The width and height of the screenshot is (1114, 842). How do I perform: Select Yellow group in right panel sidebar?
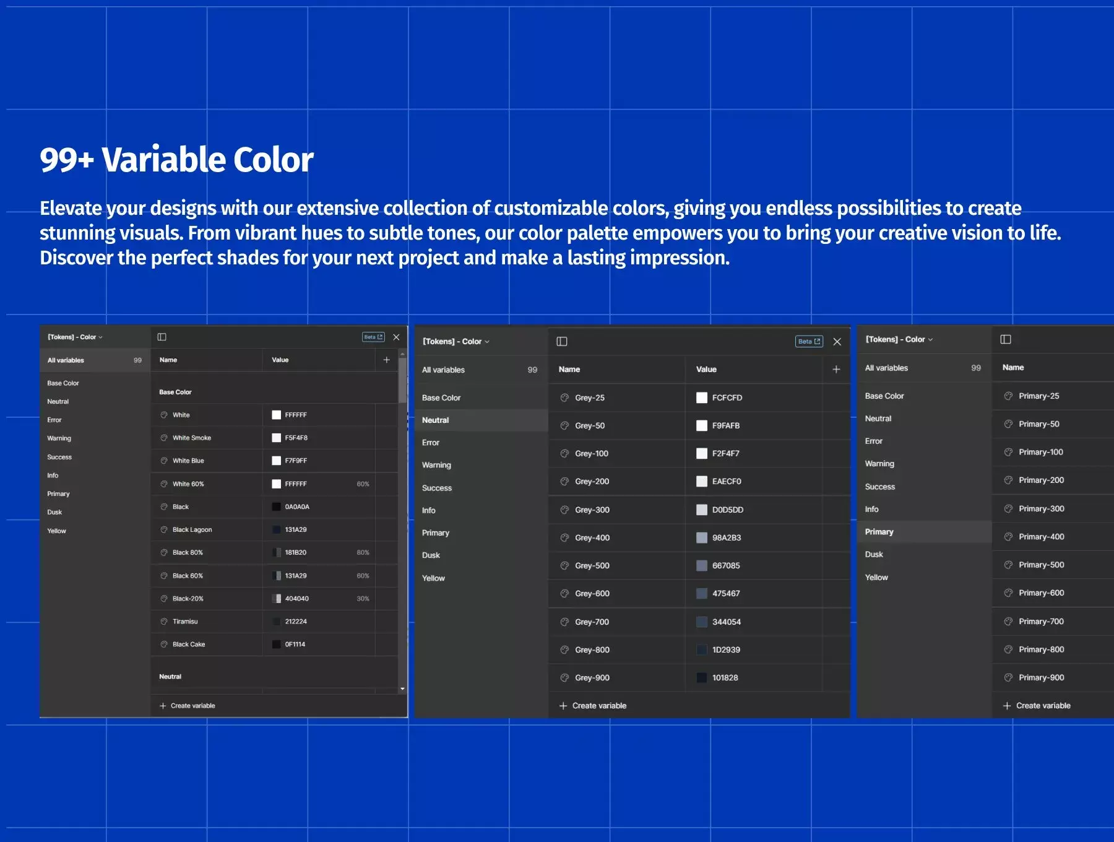876,577
